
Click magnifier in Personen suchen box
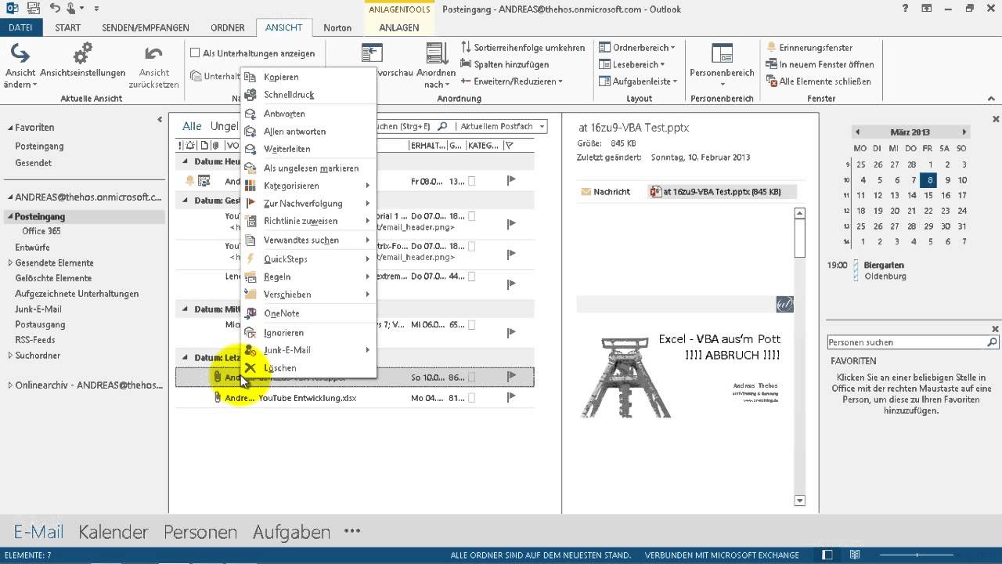click(x=992, y=342)
